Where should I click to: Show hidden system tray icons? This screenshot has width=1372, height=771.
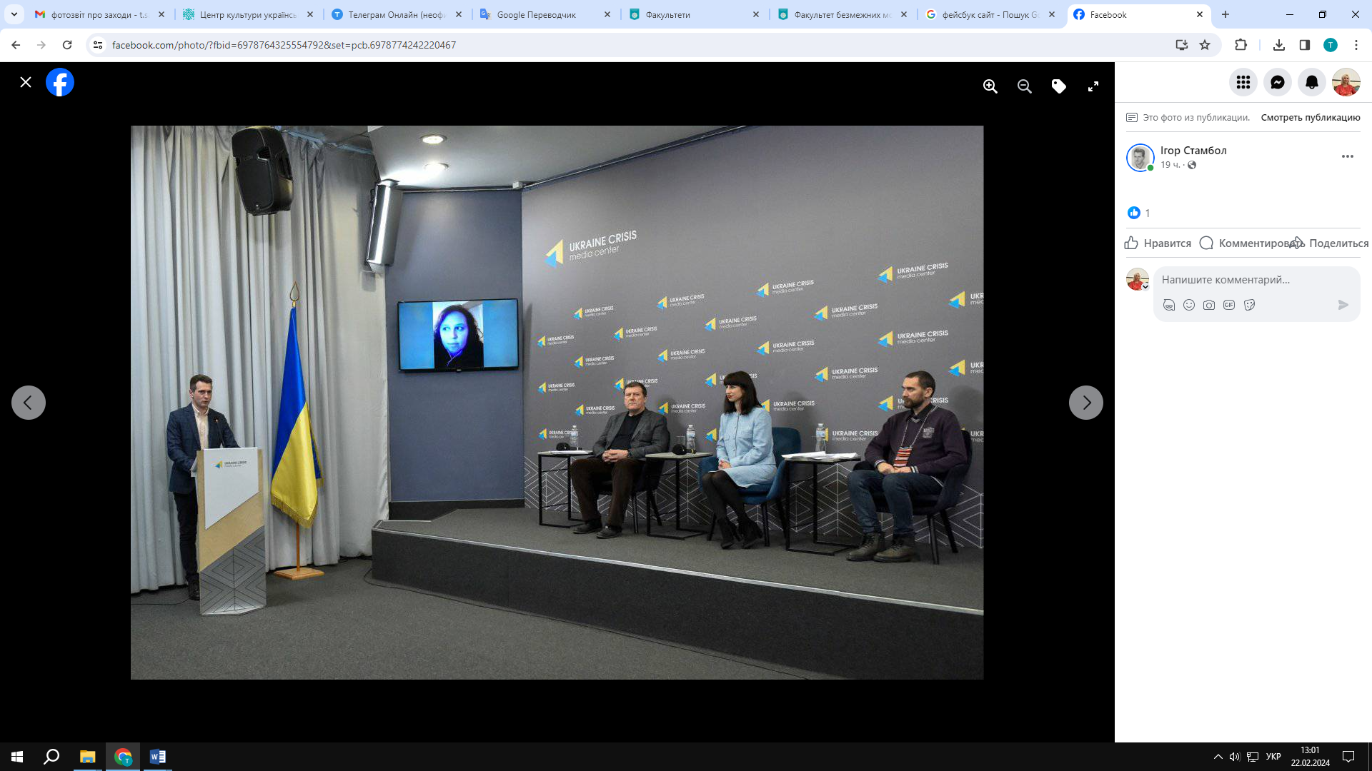[1218, 757]
